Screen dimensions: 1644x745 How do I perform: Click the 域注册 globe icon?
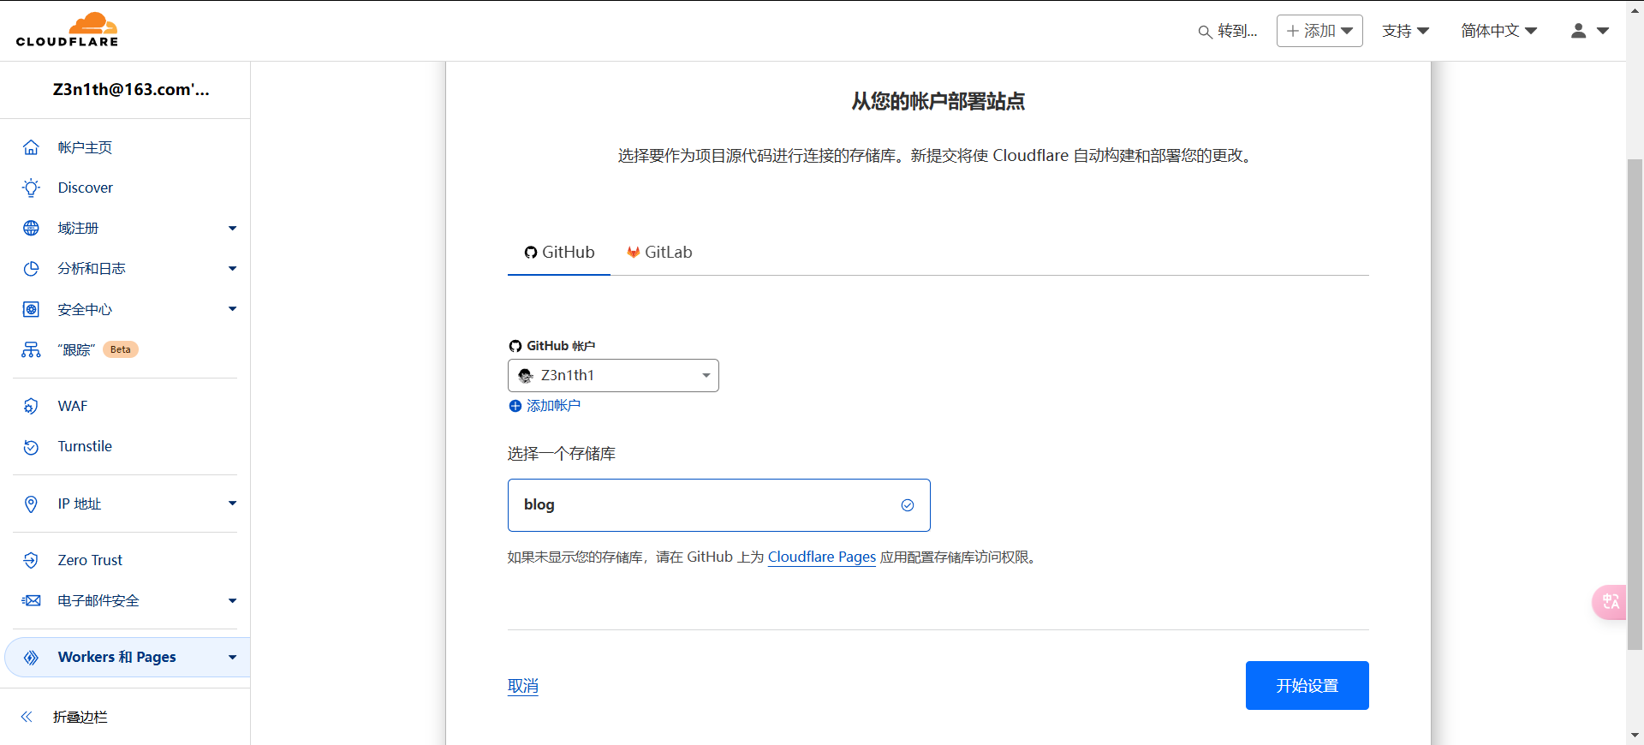click(31, 228)
